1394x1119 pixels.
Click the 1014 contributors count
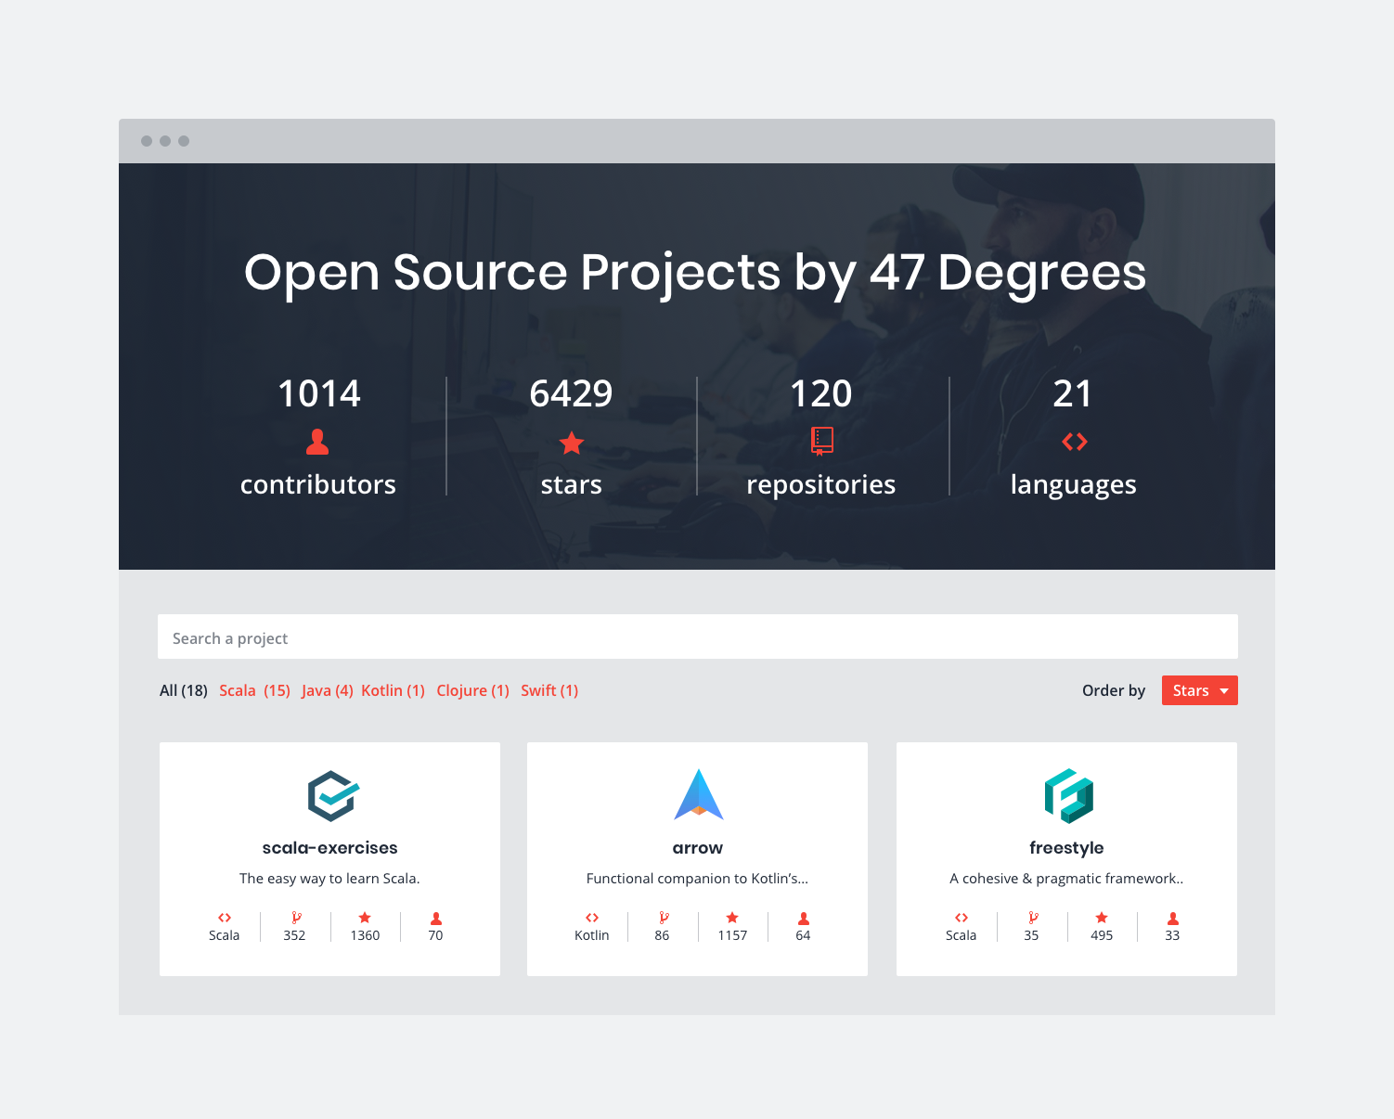click(x=319, y=393)
